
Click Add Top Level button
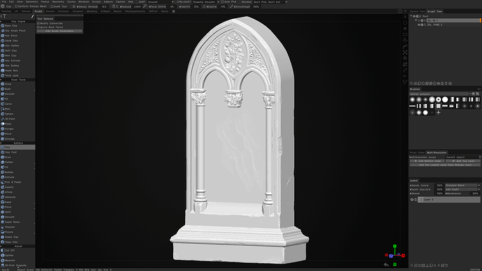[463, 161]
